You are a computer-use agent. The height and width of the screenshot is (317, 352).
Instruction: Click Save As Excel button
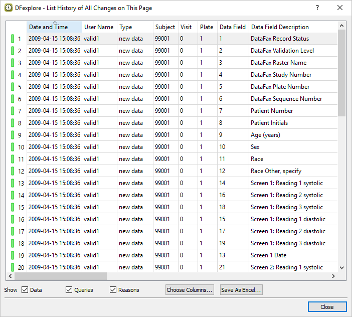[241, 290]
